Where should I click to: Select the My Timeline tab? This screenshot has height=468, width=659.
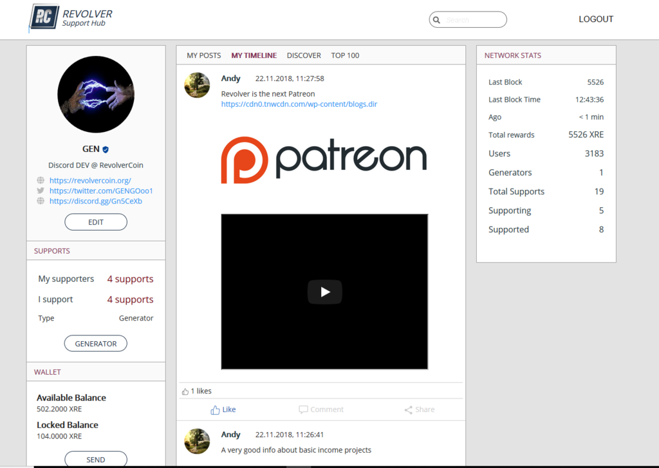[254, 55]
